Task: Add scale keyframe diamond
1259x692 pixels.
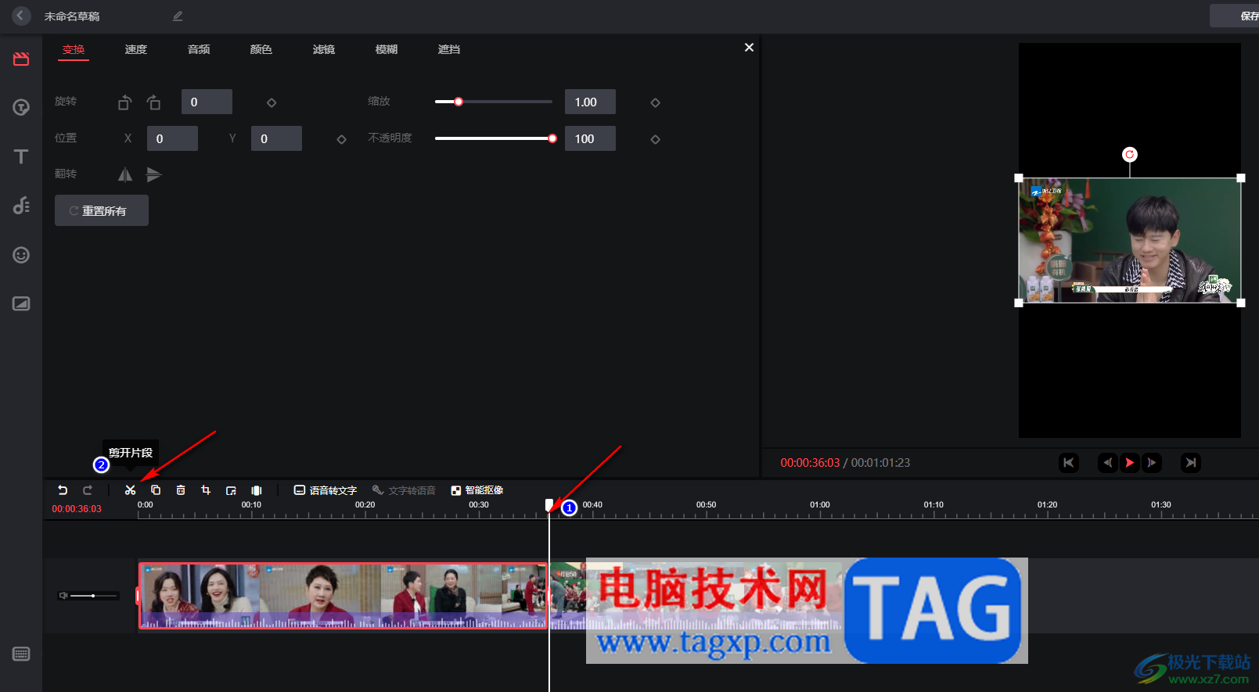Action: [655, 102]
